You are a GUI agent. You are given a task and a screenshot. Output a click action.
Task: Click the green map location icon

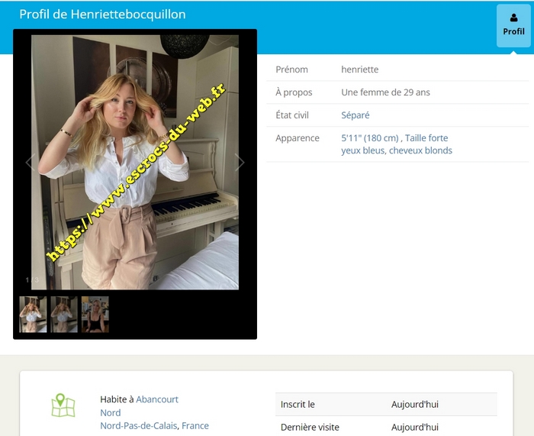click(x=63, y=405)
